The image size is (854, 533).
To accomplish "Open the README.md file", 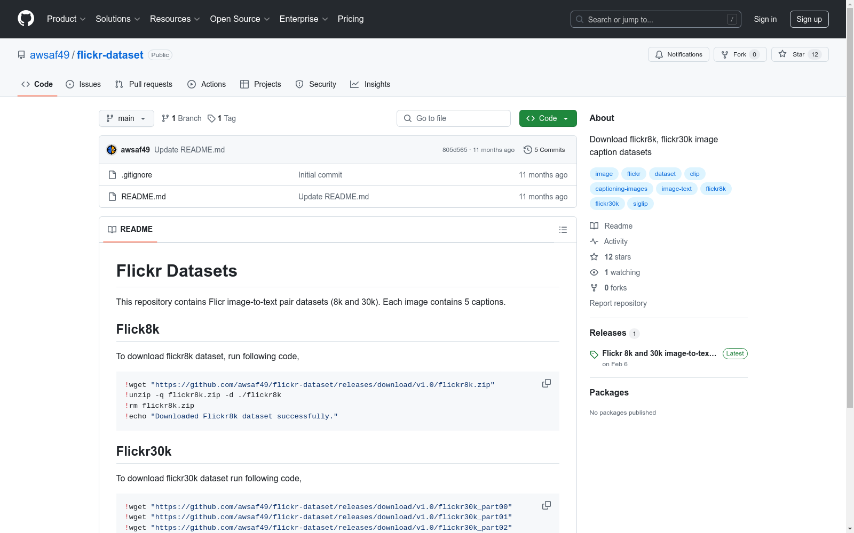I will tap(144, 197).
